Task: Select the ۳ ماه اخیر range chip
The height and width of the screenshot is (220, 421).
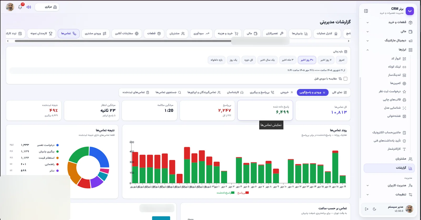Action: 288,60
